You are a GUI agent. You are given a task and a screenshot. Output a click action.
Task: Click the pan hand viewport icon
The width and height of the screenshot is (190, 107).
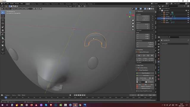[133, 23]
